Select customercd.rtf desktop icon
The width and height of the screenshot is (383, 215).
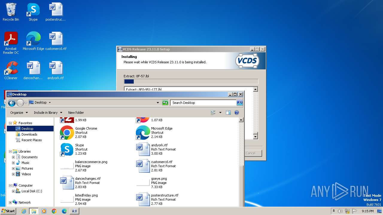(56, 41)
